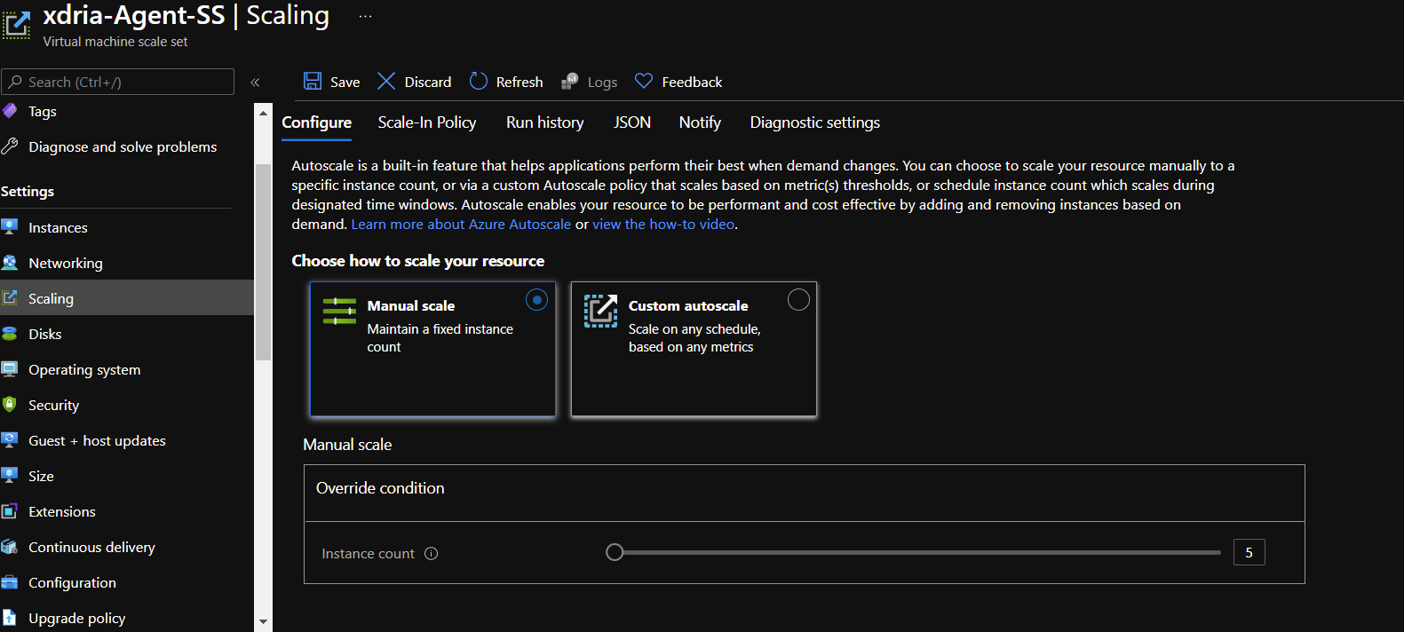Click the Save button label
This screenshot has width=1404, height=632.
pos(345,82)
